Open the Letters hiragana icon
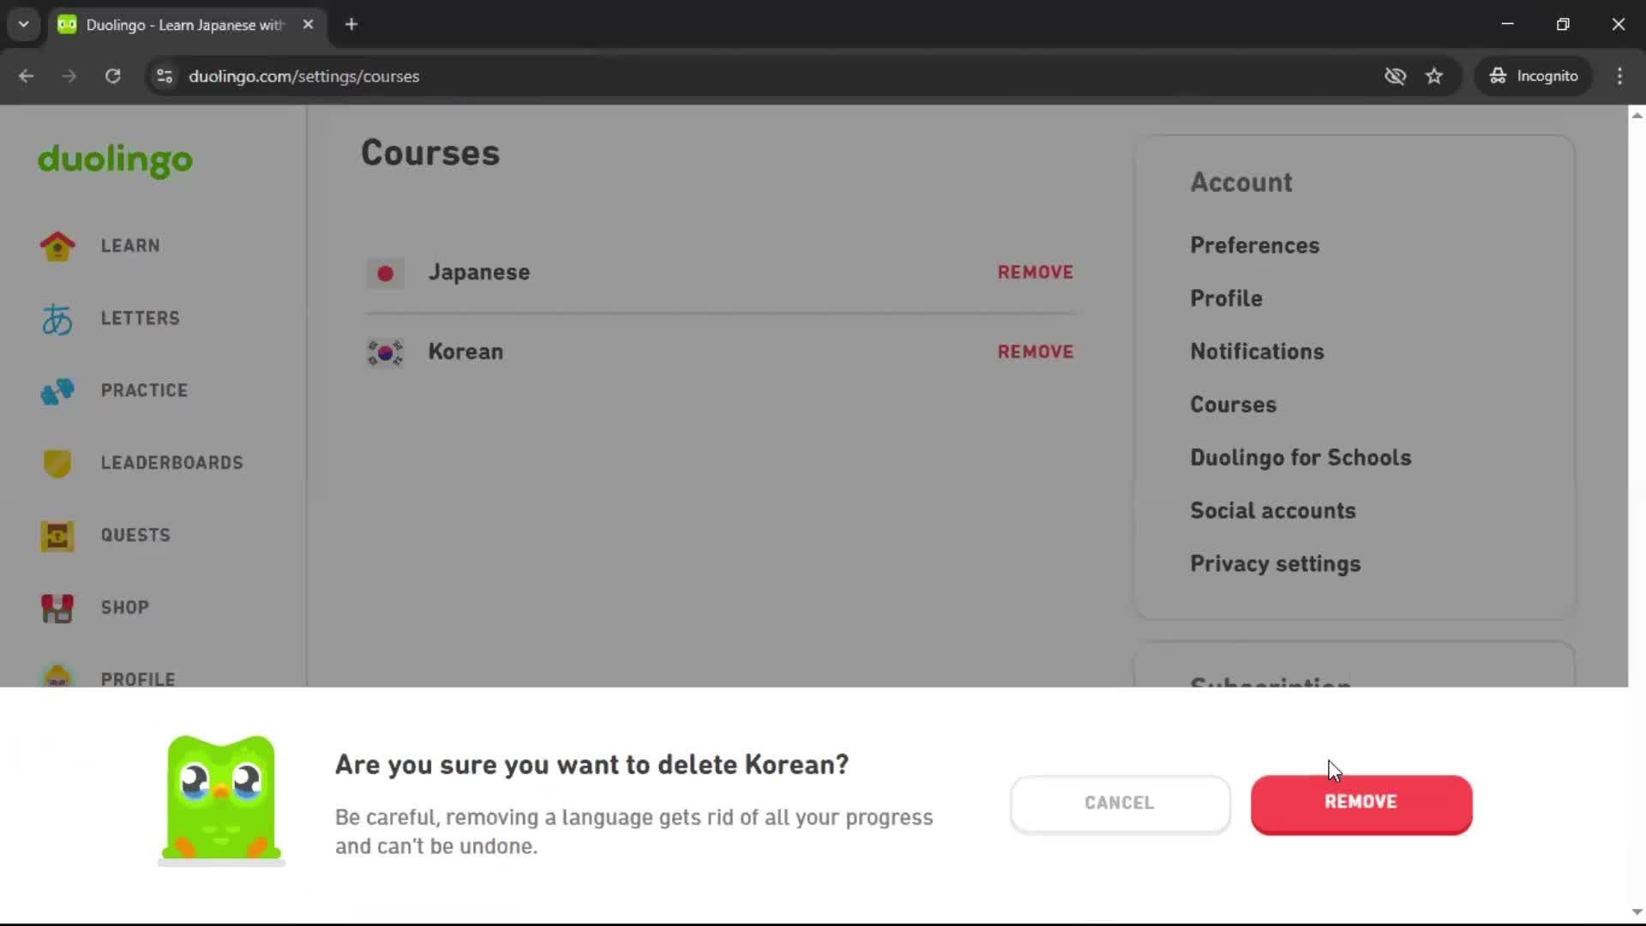The height and width of the screenshot is (926, 1646). coord(57,319)
